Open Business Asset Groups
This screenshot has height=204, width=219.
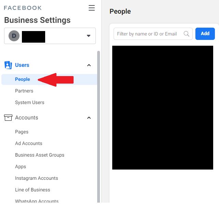(40, 155)
